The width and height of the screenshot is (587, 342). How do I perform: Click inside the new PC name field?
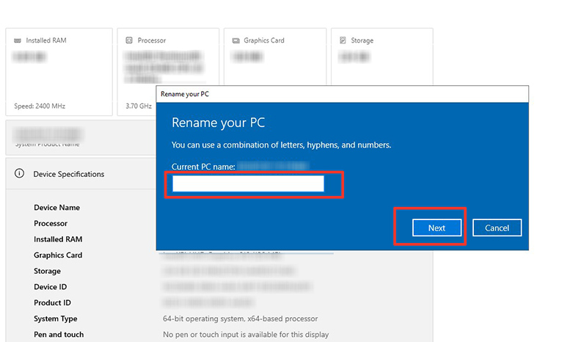[248, 184]
